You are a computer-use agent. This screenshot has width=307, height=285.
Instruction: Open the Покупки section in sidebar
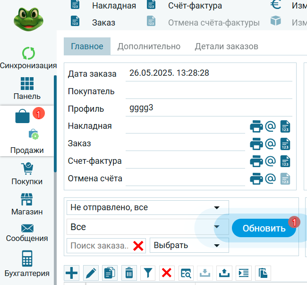pyautogui.click(x=27, y=174)
